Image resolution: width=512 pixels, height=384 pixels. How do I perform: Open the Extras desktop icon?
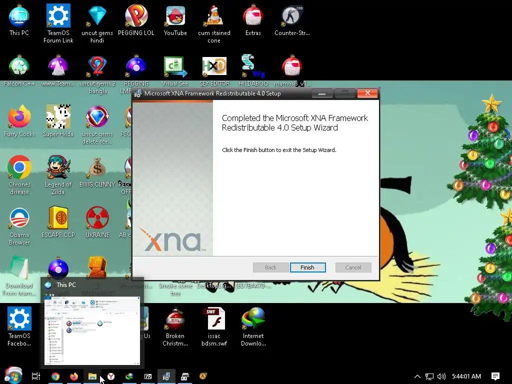[253, 19]
